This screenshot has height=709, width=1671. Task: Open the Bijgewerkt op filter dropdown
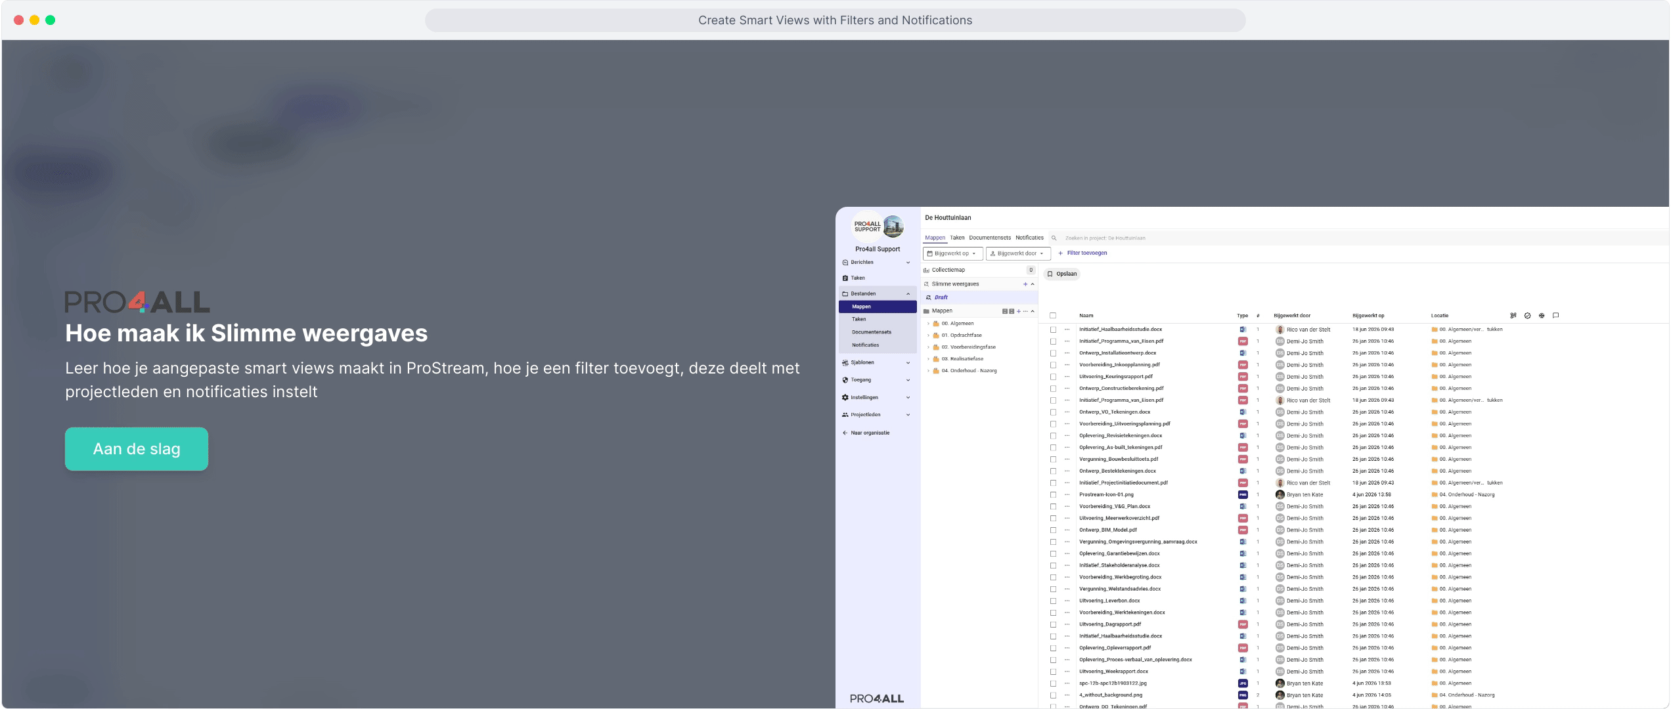click(952, 253)
